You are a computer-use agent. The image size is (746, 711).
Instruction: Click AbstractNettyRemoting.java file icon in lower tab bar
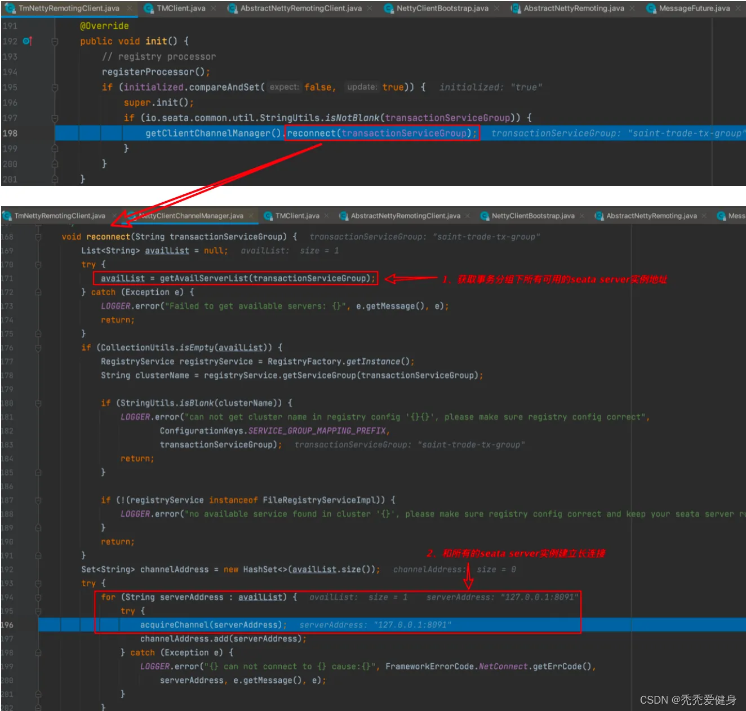coord(600,216)
